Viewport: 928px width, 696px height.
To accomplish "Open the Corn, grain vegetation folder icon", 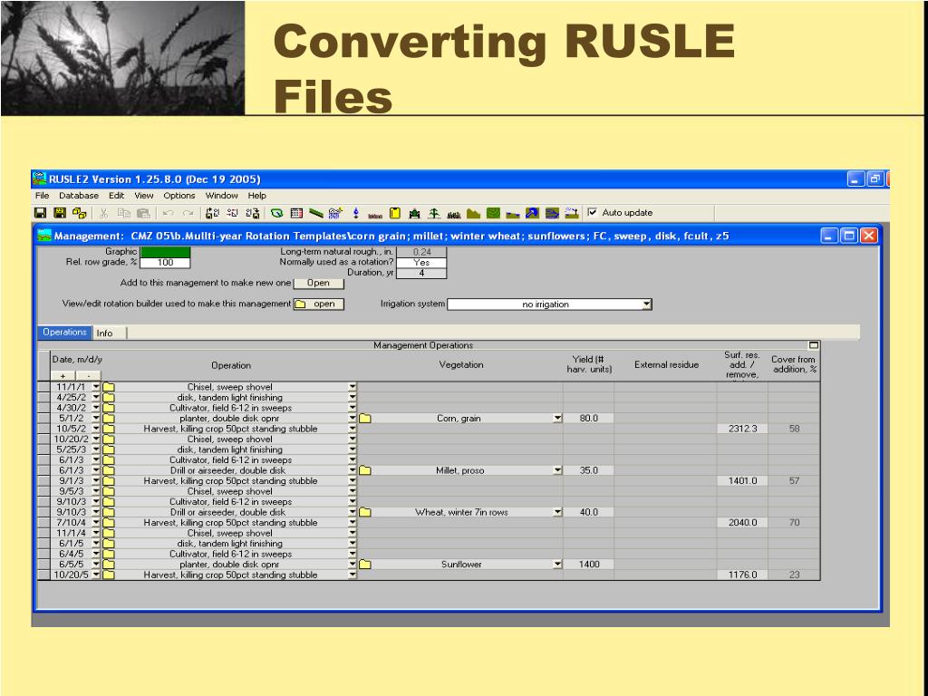I will 365,419.
